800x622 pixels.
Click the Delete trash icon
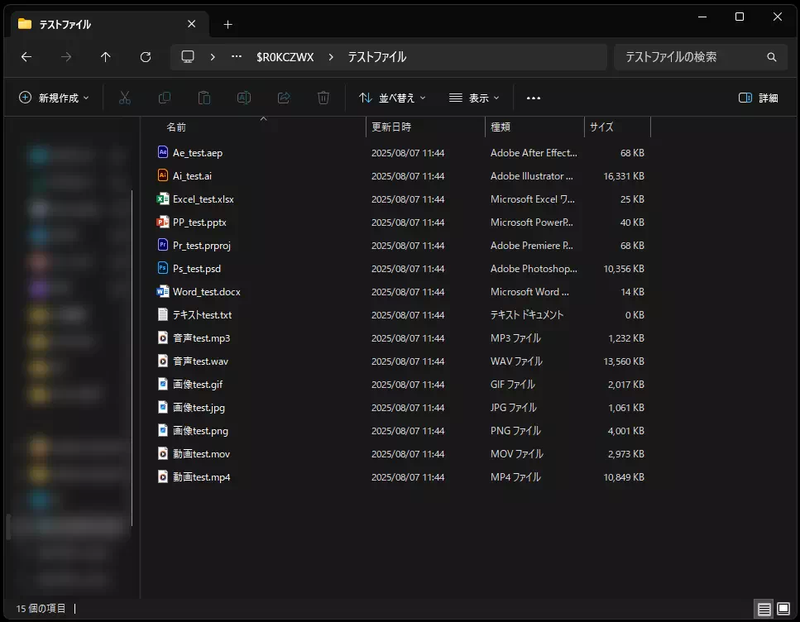point(323,98)
